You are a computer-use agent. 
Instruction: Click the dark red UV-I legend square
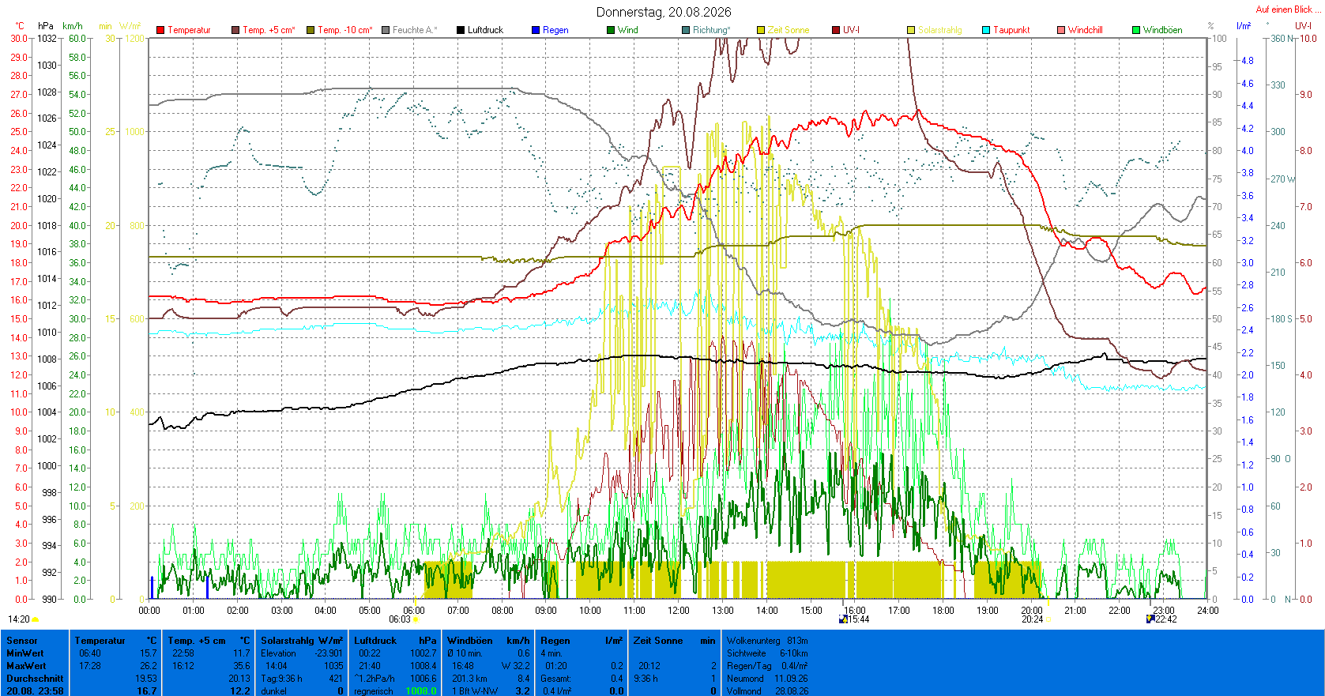point(836,30)
